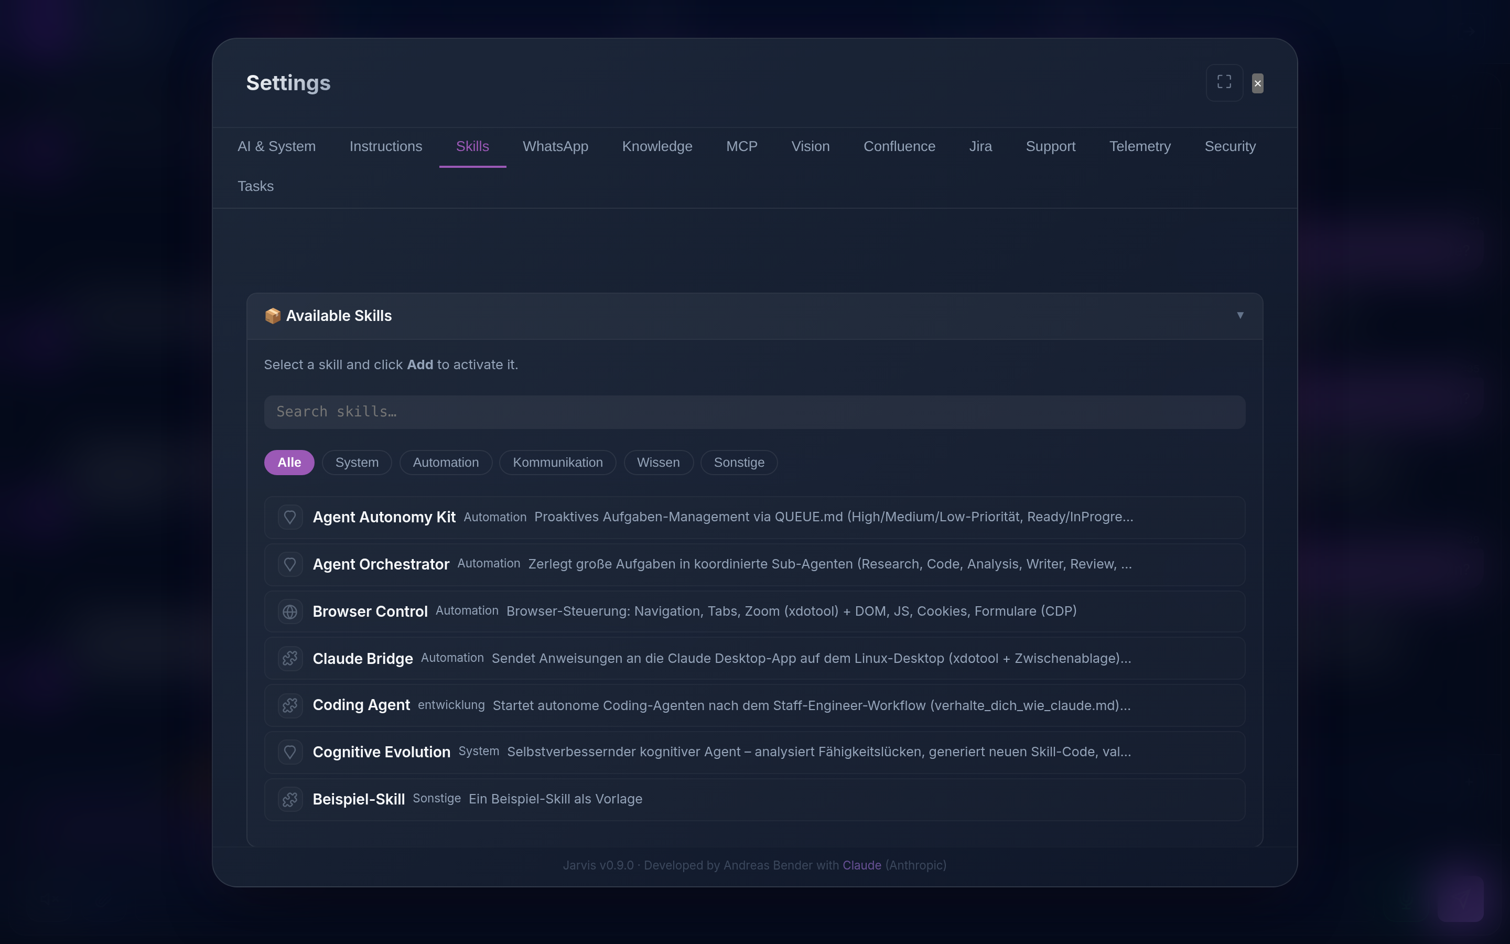Filter skills by Kommunikation category
Viewport: 1510px width, 944px height.
558,463
